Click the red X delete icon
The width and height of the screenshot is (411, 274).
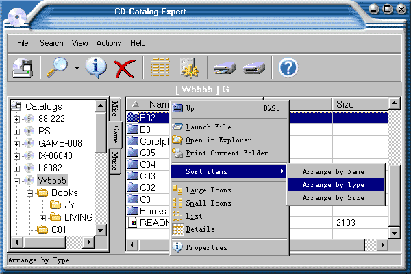tap(124, 68)
